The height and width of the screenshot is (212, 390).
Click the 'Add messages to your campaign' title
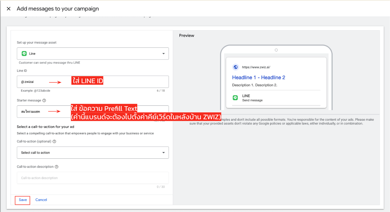click(x=58, y=9)
